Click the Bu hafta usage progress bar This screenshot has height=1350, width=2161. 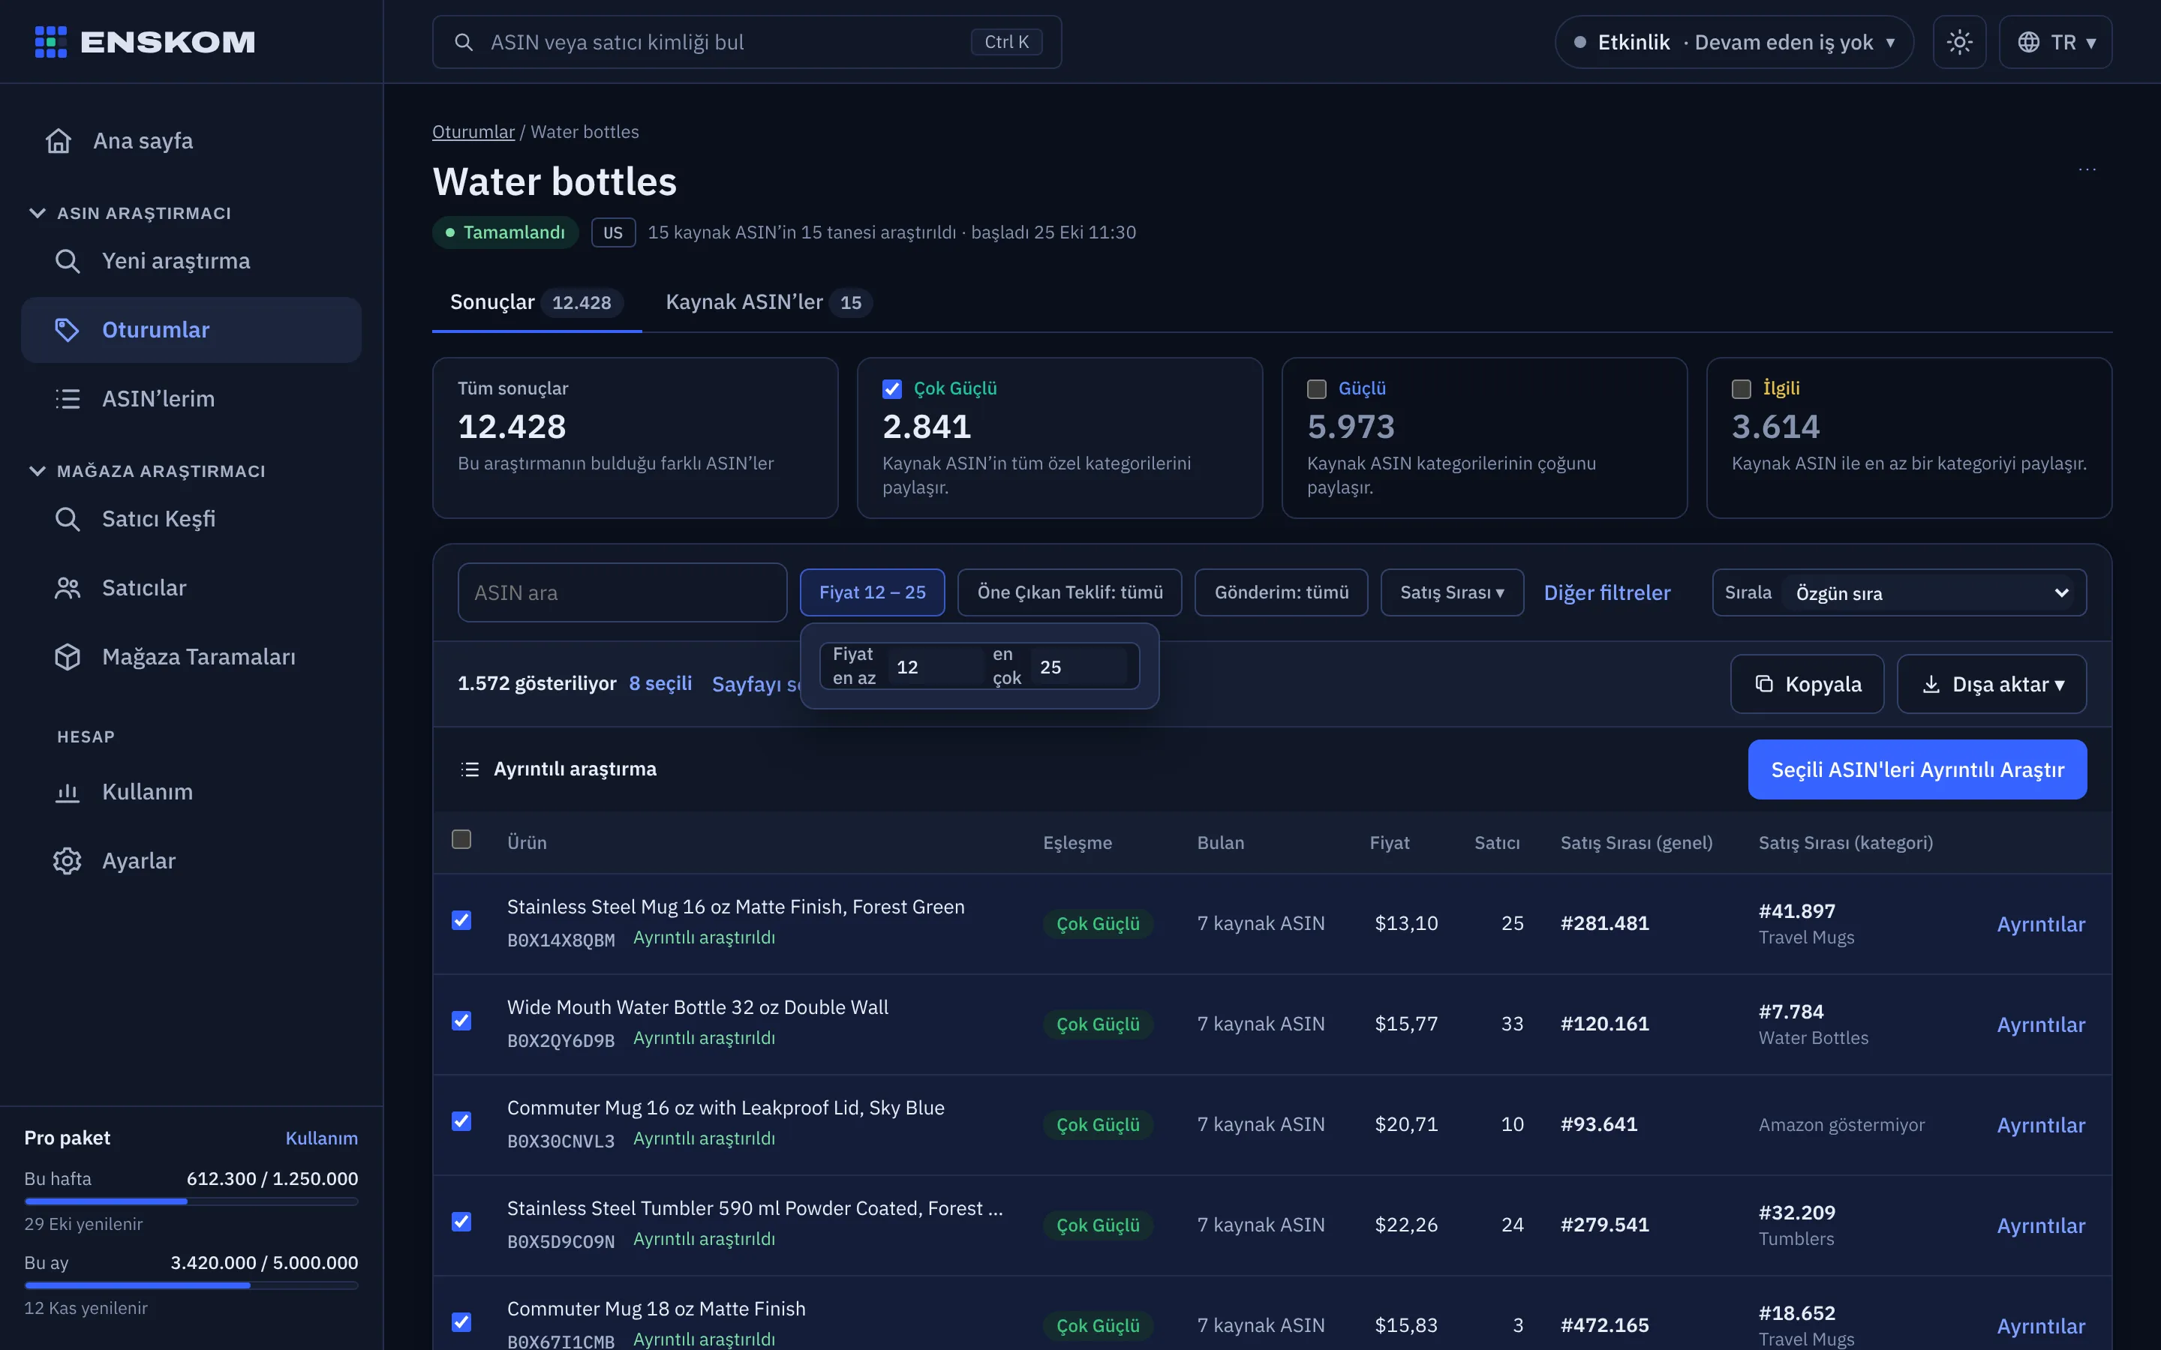tap(191, 1201)
